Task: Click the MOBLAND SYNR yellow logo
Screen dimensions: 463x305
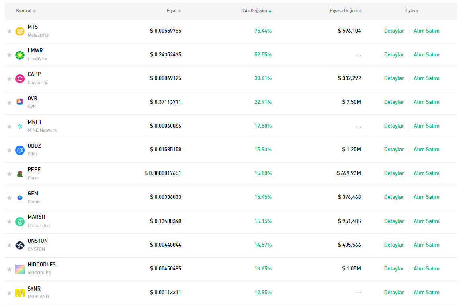Action: click(20, 293)
